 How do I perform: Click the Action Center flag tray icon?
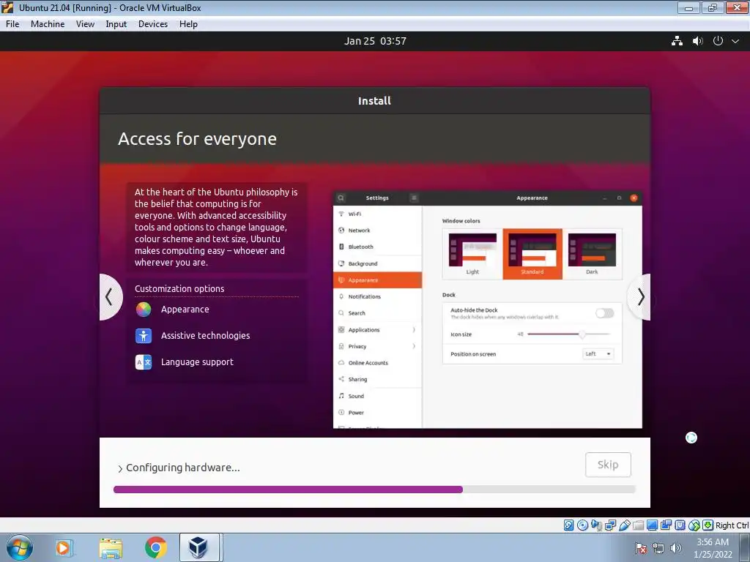click(x=641, y=548)
